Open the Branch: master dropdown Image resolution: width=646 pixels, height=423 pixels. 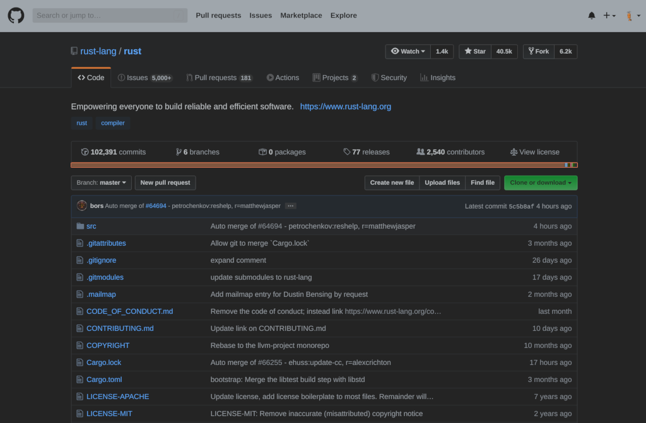(x=102, y=182)
